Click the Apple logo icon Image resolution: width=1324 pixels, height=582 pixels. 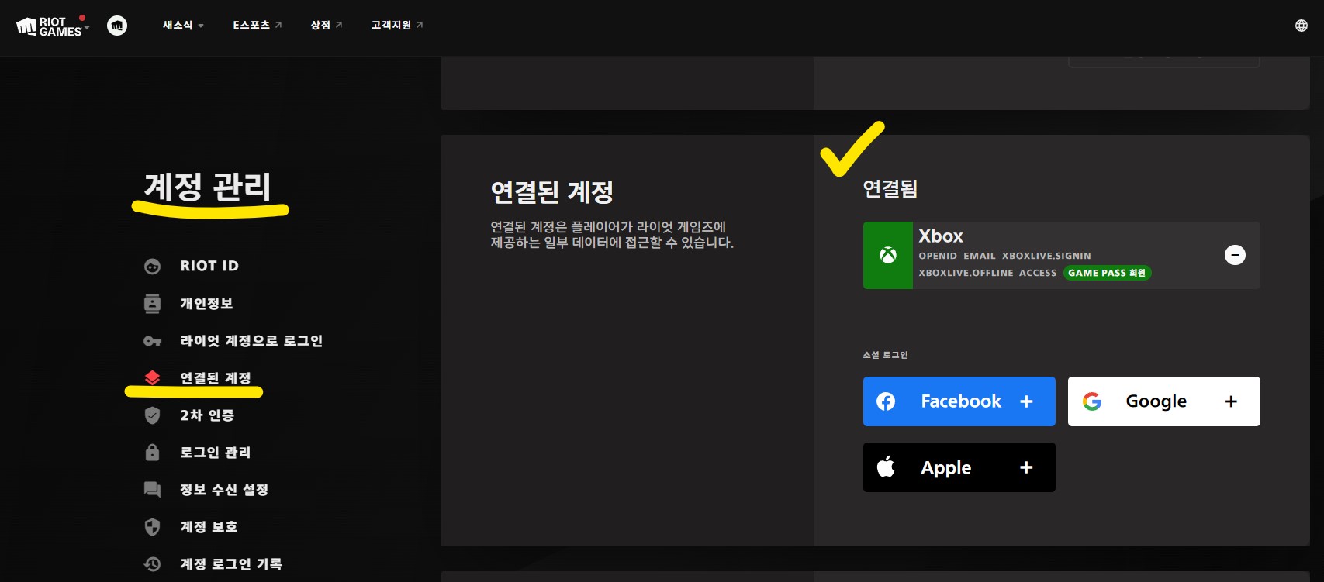[886, 467]
